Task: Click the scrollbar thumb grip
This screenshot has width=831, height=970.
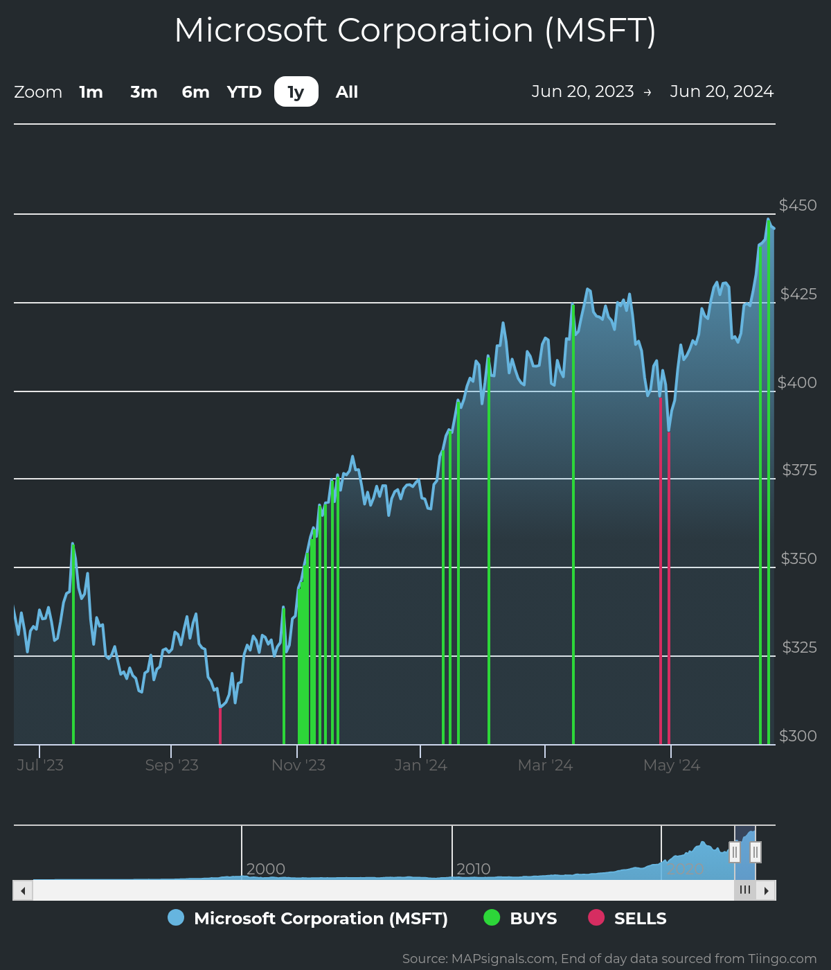Action: (x=745, y=890)
